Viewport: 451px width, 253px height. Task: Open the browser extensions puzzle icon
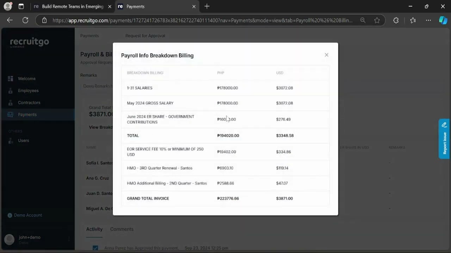click(396, 20)
